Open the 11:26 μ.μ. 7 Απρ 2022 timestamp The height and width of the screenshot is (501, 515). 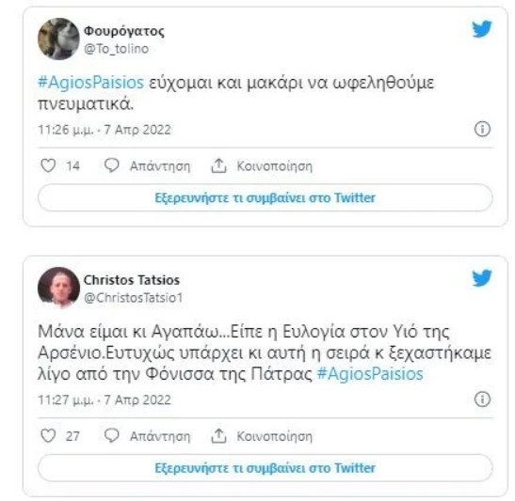(x=105, y=130)
